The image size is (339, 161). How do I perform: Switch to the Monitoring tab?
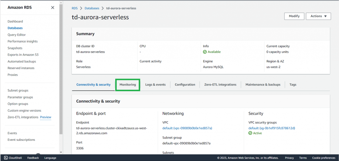128,85
